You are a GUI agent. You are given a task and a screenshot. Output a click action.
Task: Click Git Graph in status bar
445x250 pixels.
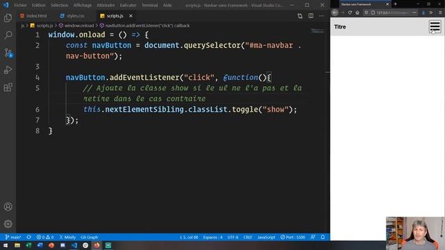[89, 237]
